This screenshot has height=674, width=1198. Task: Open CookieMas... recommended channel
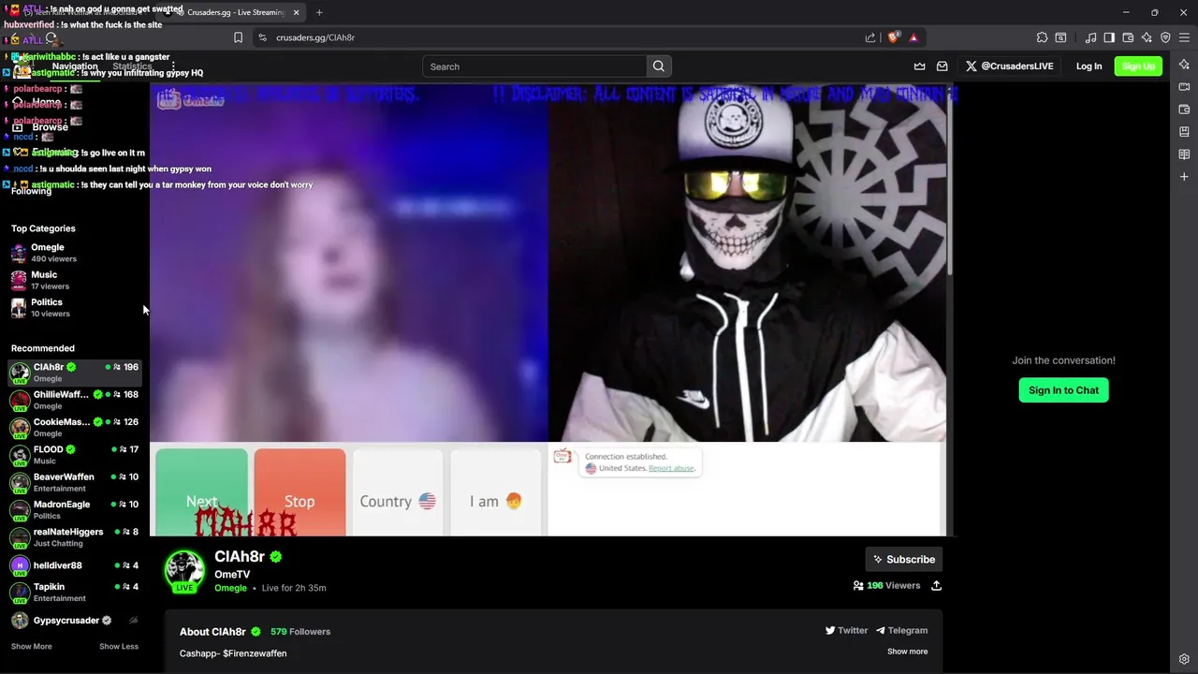[74, 427]
